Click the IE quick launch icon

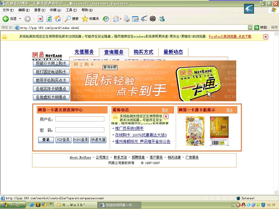[x=32, y=205]
